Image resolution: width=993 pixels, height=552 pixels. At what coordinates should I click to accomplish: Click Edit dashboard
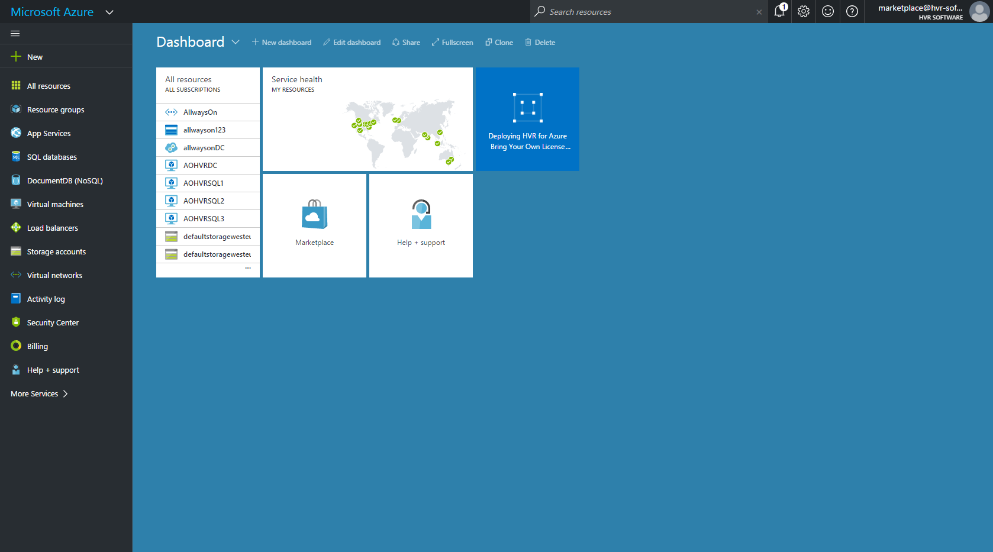pos(352,43)
